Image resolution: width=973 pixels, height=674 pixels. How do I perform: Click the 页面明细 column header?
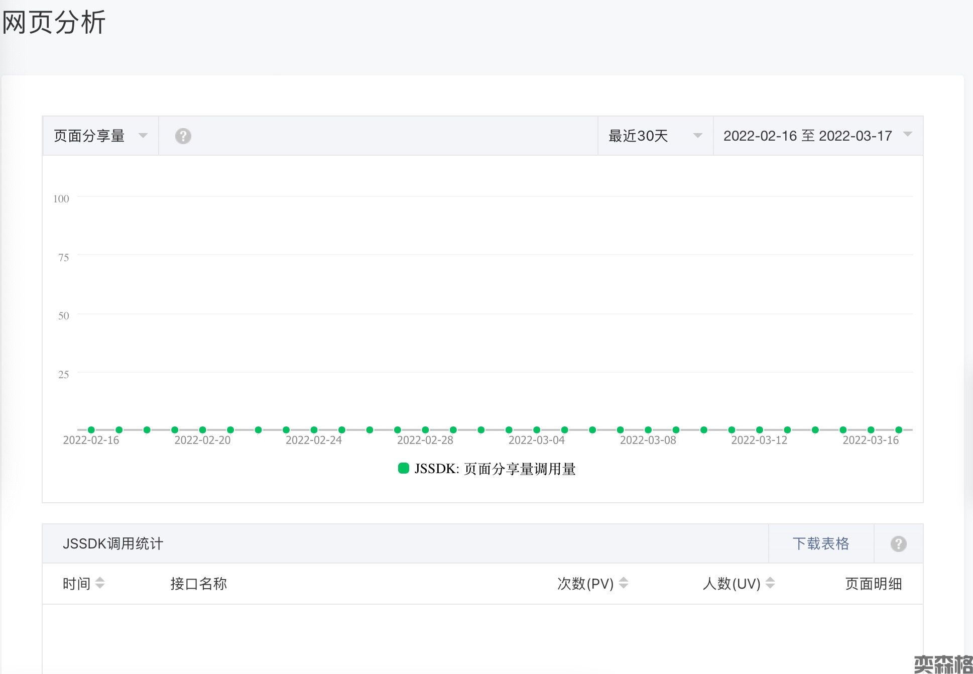[873, 584]
